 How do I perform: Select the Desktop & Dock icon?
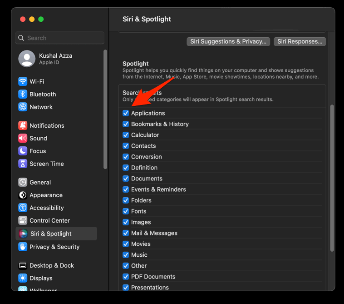click(x=23, y=265)
